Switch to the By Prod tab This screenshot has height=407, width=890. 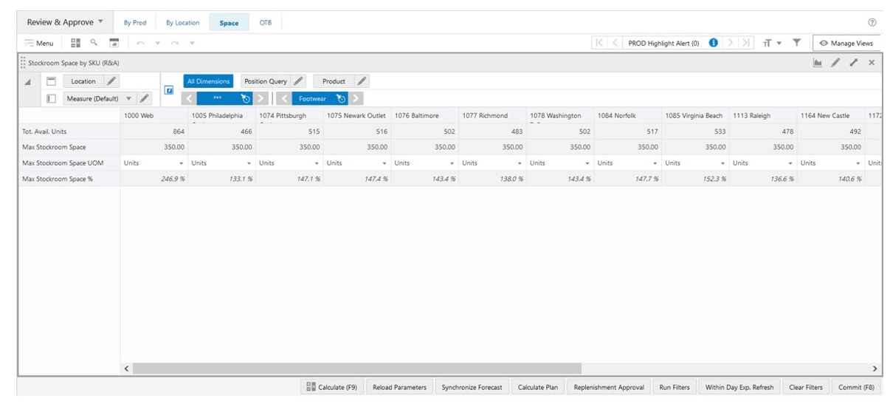tap(135, 23)
